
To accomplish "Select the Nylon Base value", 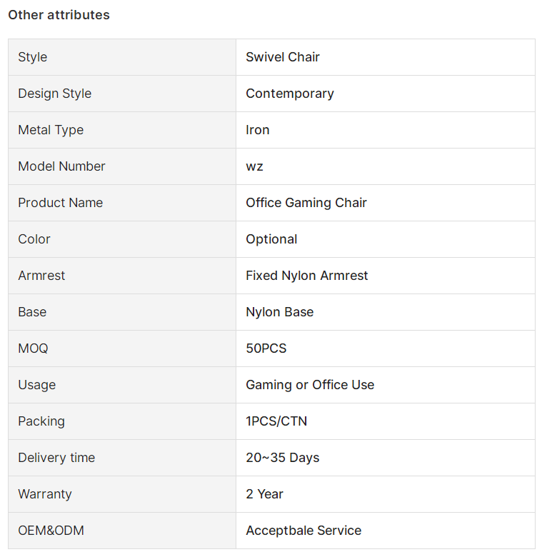I will pos(279,312).
